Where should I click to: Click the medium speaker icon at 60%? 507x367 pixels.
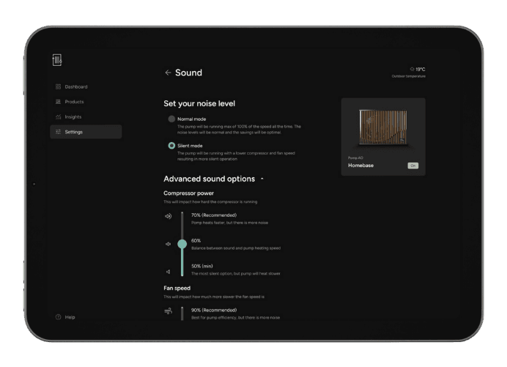click(x=168, y=244)
